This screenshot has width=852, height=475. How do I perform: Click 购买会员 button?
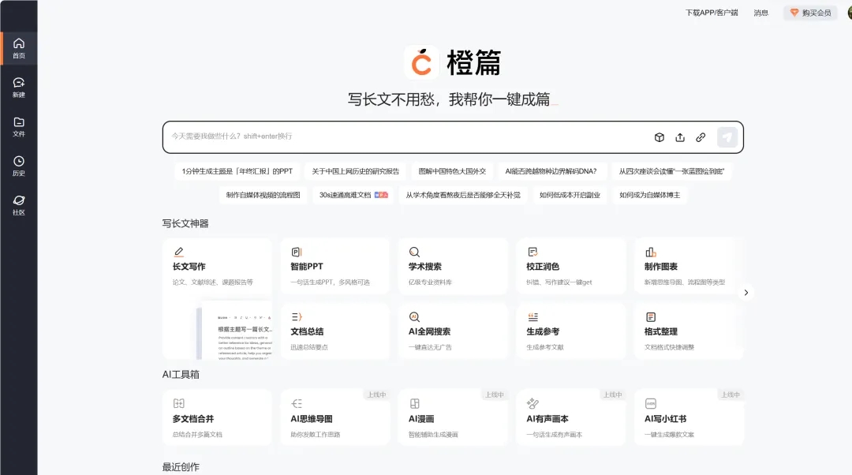(x=810, y=13)
